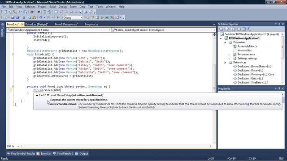
Task: Open the Output tab
Action: (x=82, y=154)
